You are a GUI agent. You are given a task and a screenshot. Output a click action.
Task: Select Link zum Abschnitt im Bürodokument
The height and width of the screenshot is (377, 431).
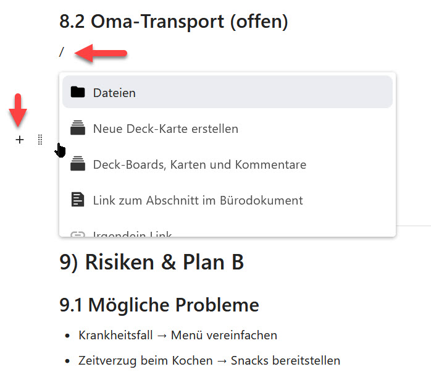pos(198,200)
